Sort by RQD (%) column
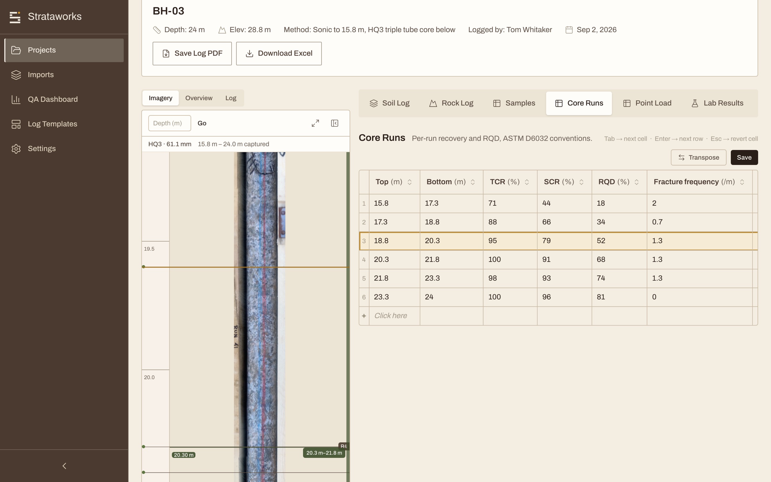The image size is (771, 482). coord(636,182)
